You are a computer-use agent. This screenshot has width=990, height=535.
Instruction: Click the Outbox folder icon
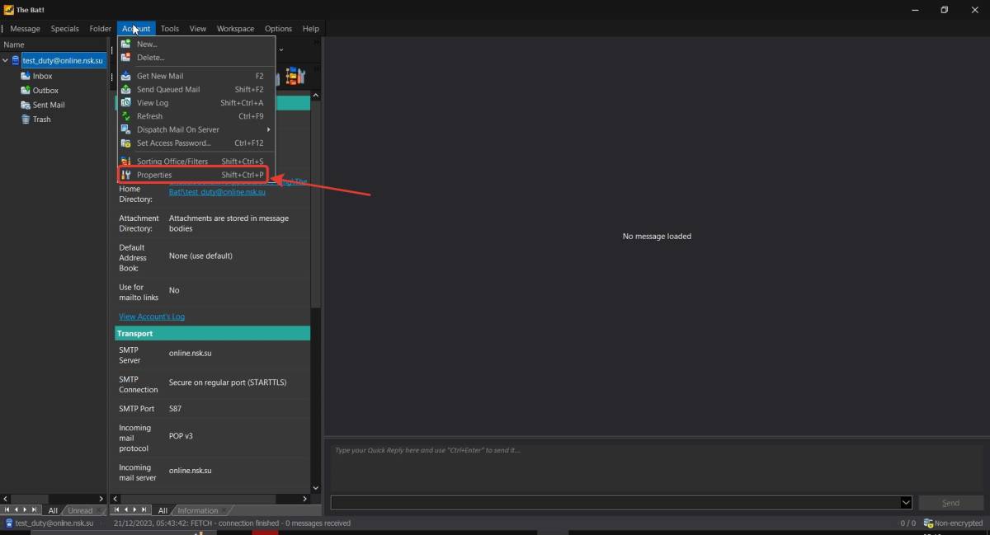tap(26, 91)
